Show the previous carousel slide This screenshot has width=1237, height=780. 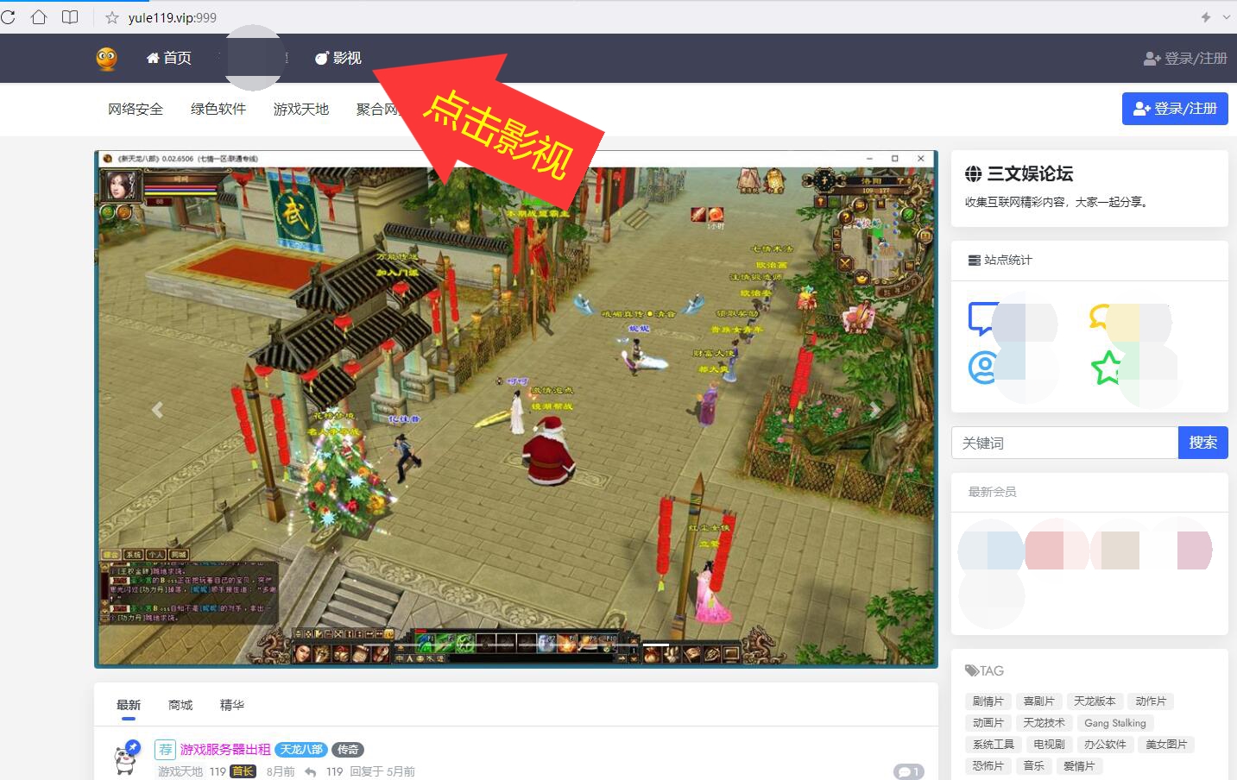[x=157, y=410]
